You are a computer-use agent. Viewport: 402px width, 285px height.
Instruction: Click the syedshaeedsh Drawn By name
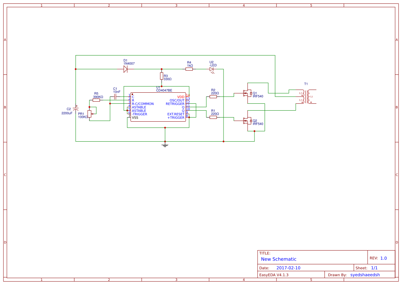pos(365,275)
